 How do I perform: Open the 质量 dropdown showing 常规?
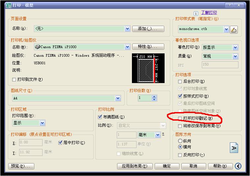235,56
